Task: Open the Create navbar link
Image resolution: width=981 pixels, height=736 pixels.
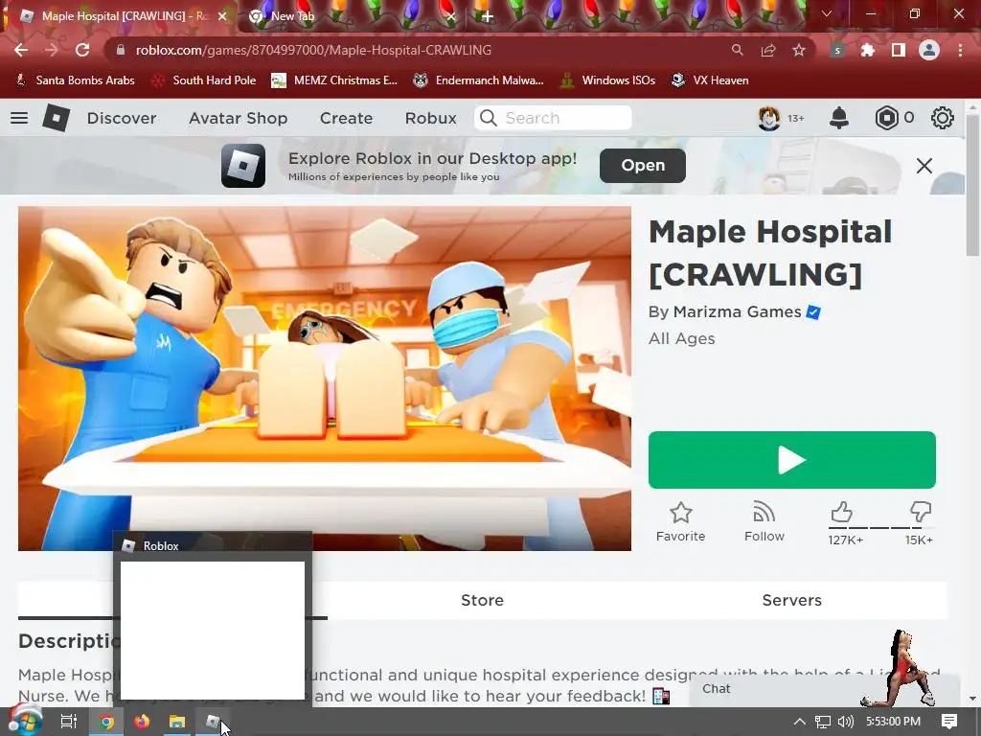Action: 346,118
